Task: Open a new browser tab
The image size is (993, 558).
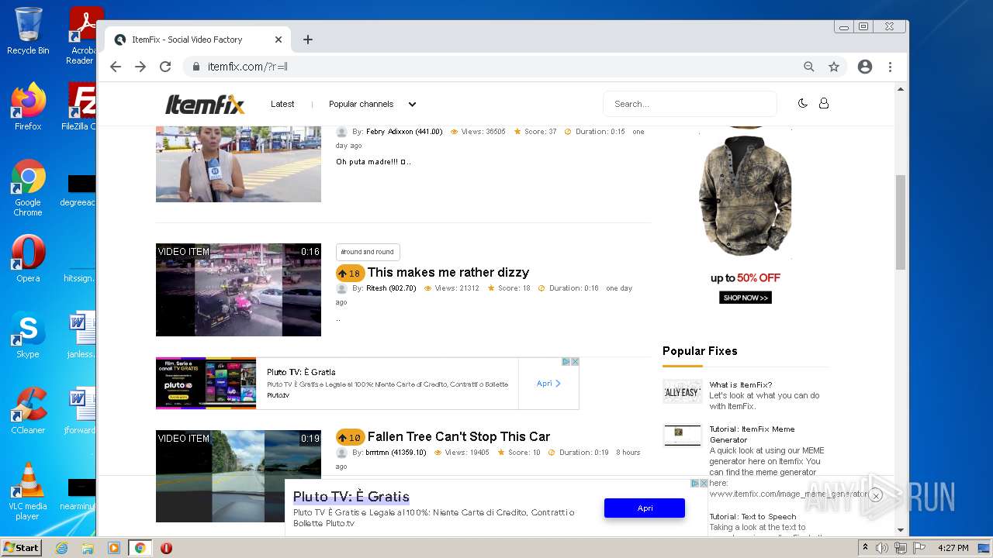Action: click(308, 40)
